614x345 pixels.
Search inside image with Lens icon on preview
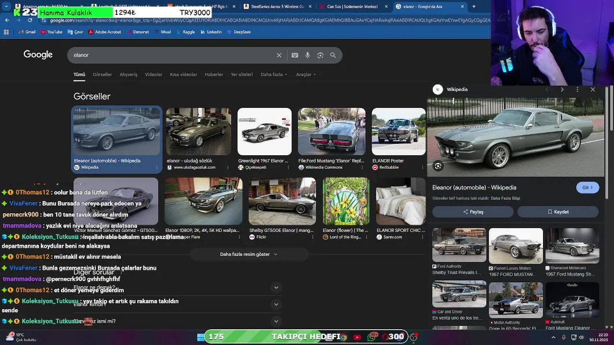[x=438, y=166]
